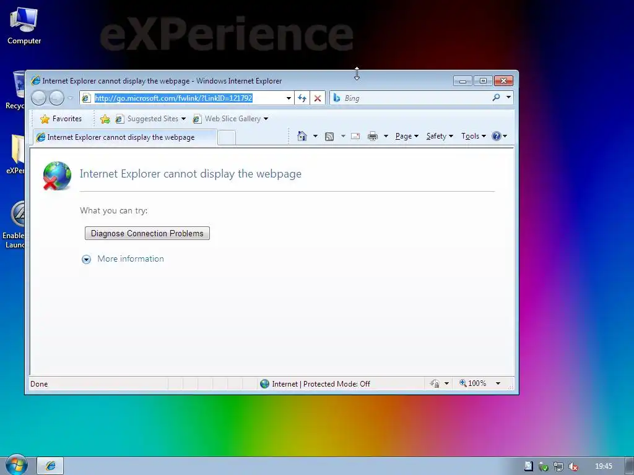Screen dimensions: 634x475
Task: Open the Help question mark menu
Action: pos(500,136)
